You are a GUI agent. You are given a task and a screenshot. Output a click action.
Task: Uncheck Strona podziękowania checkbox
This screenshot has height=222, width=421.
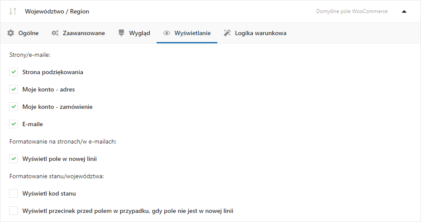click(13, 72)
